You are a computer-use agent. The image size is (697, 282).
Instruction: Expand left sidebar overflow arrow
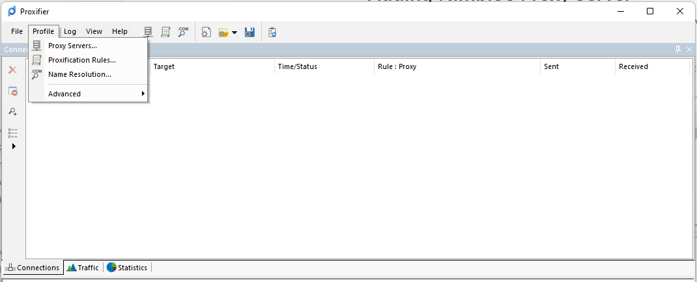coord(14,147)
